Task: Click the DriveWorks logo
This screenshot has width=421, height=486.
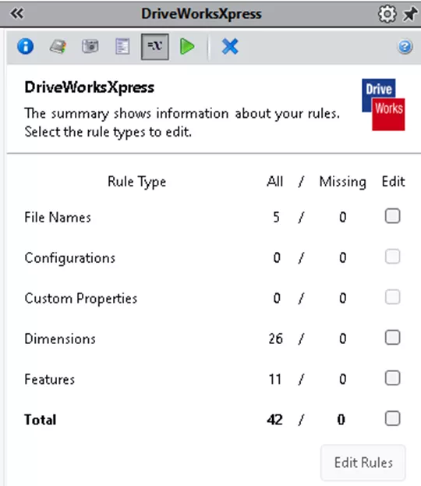Action: (384, 105)
